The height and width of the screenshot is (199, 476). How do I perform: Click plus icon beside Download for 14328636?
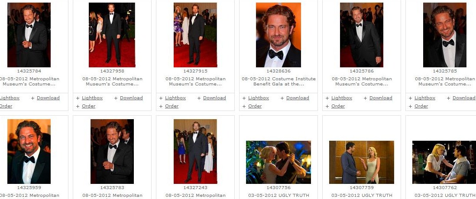coord(282,98)
